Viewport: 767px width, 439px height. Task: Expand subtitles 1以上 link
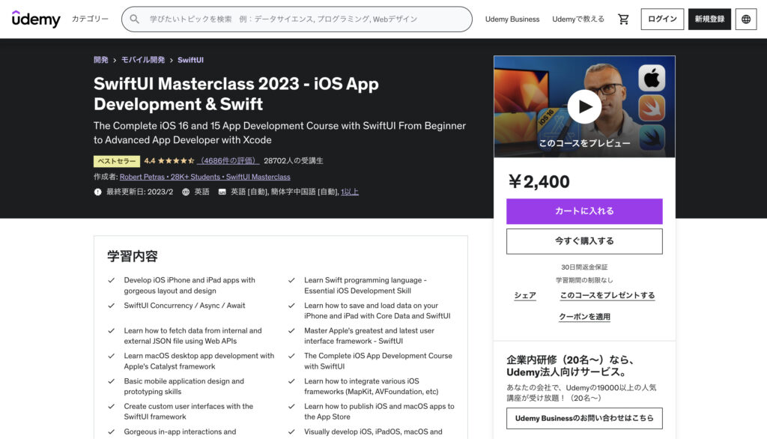(x=350, y=192)
